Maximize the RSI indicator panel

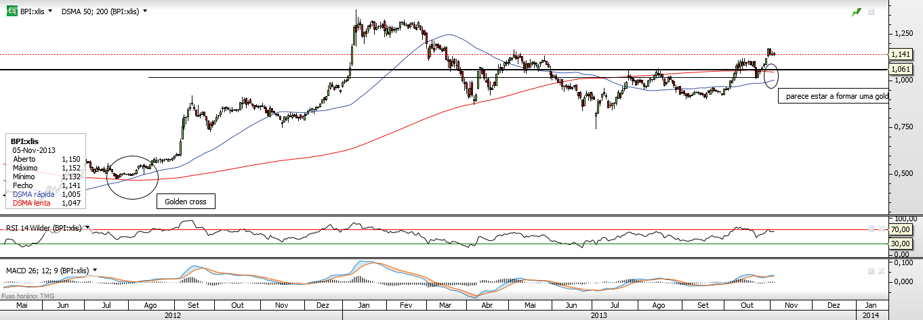(871, 229)
